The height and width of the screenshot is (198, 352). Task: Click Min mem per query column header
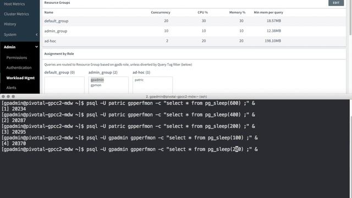268,12
